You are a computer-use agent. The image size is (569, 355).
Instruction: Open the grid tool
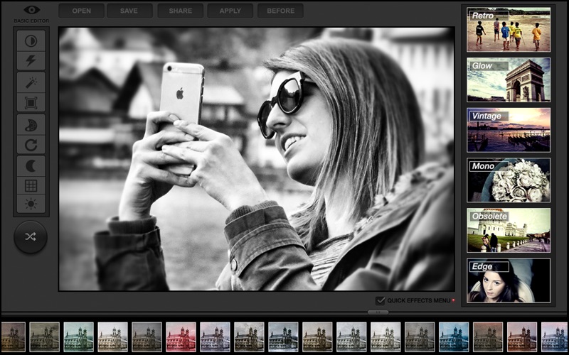(x=31, y=186)
